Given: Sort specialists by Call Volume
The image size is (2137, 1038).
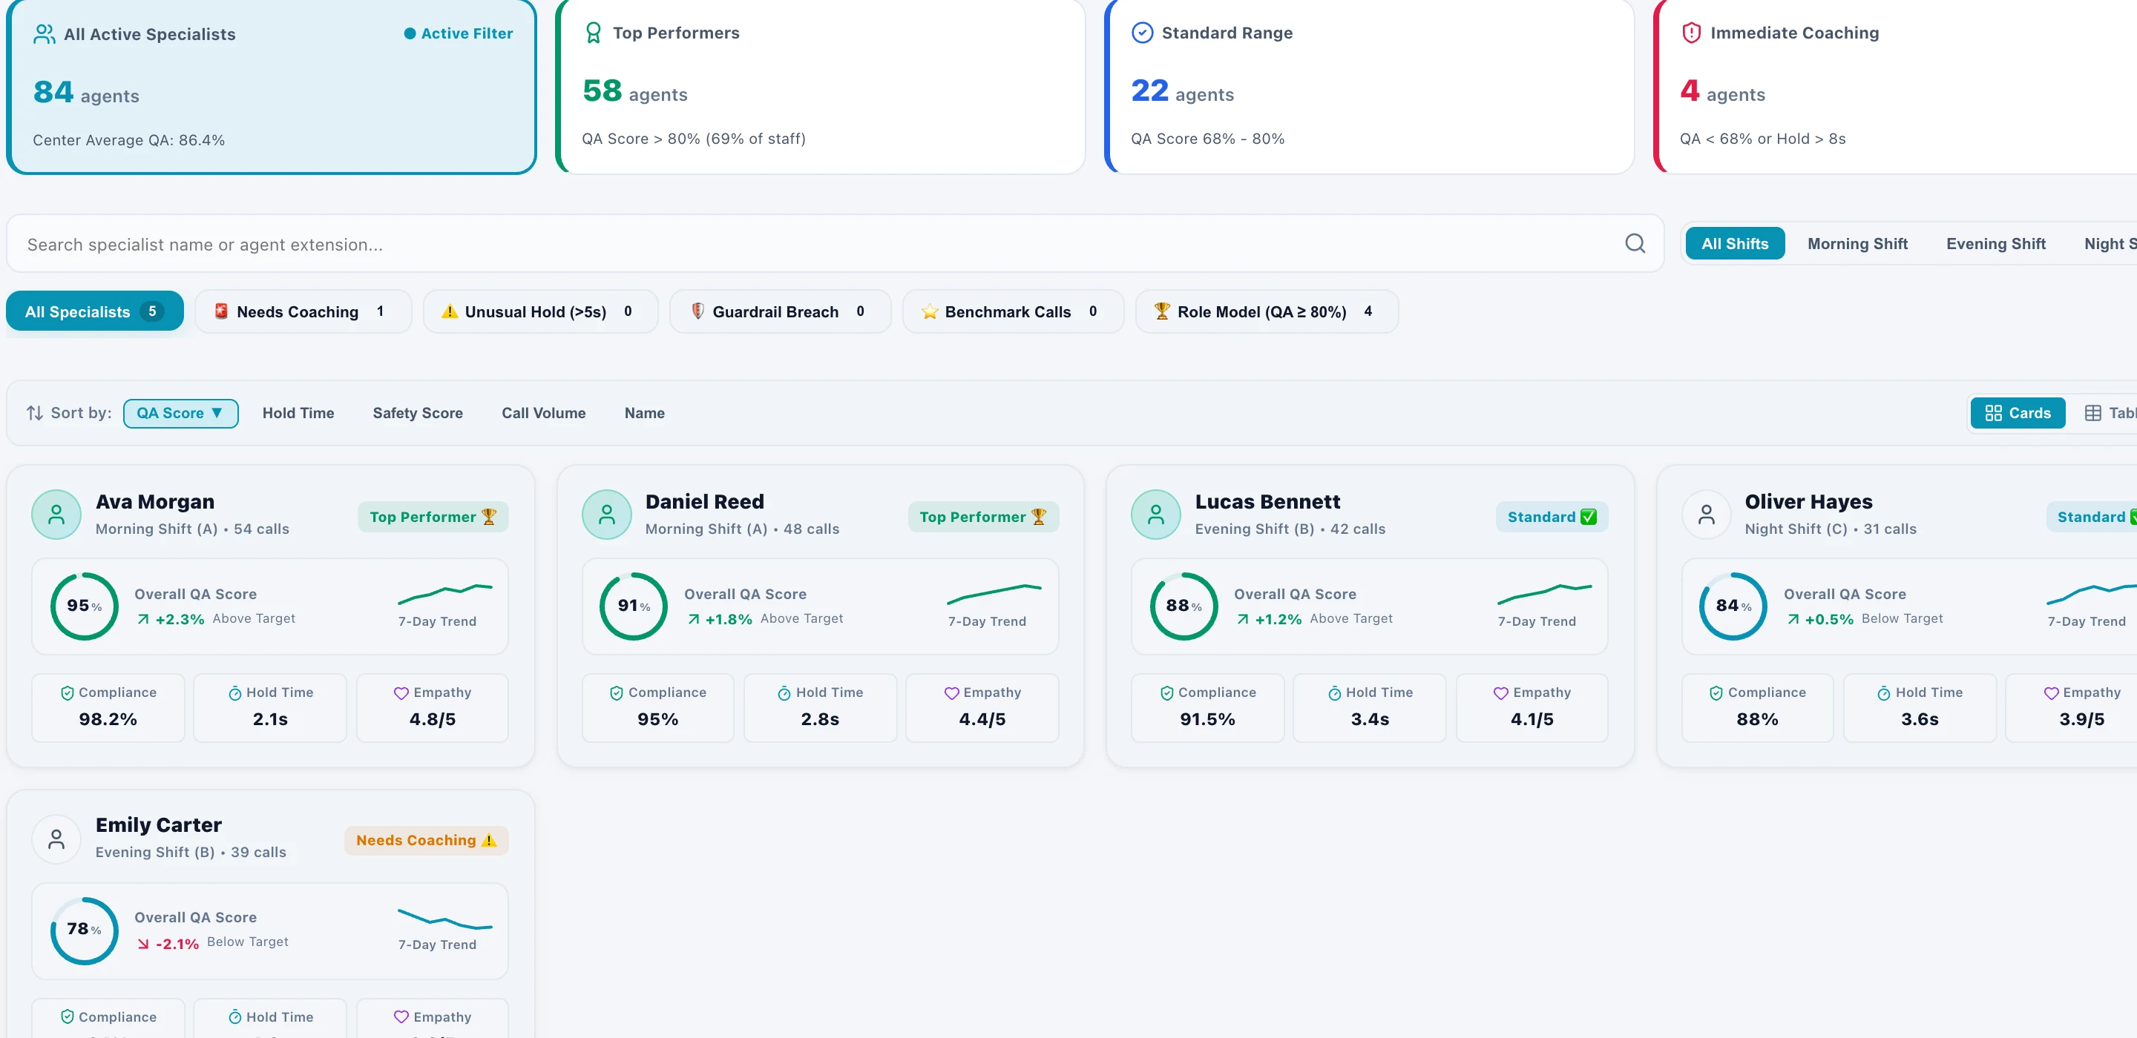Looking at the screenshot, I should [x=543, y=413].
